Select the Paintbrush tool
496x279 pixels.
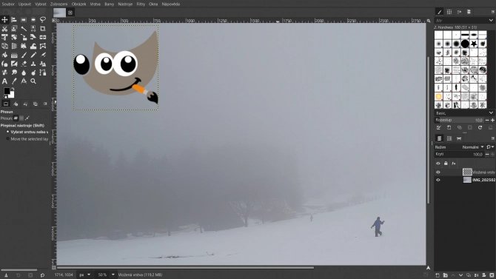pos(24,55)
